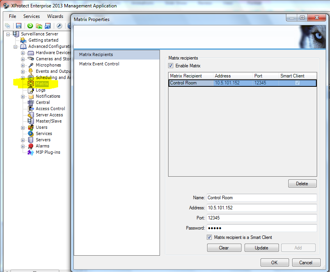Toggle Matrix recipient is a Smart Client
330x272 pixels.
point(209,237)
